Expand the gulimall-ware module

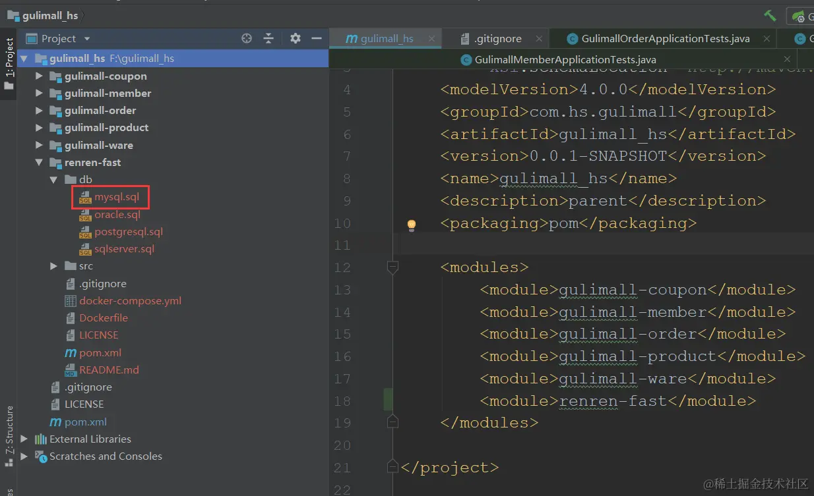coord(39,145)
